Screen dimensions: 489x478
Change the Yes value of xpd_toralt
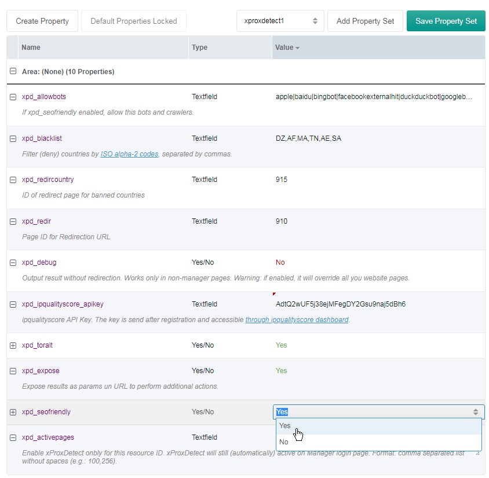point(282,345)
